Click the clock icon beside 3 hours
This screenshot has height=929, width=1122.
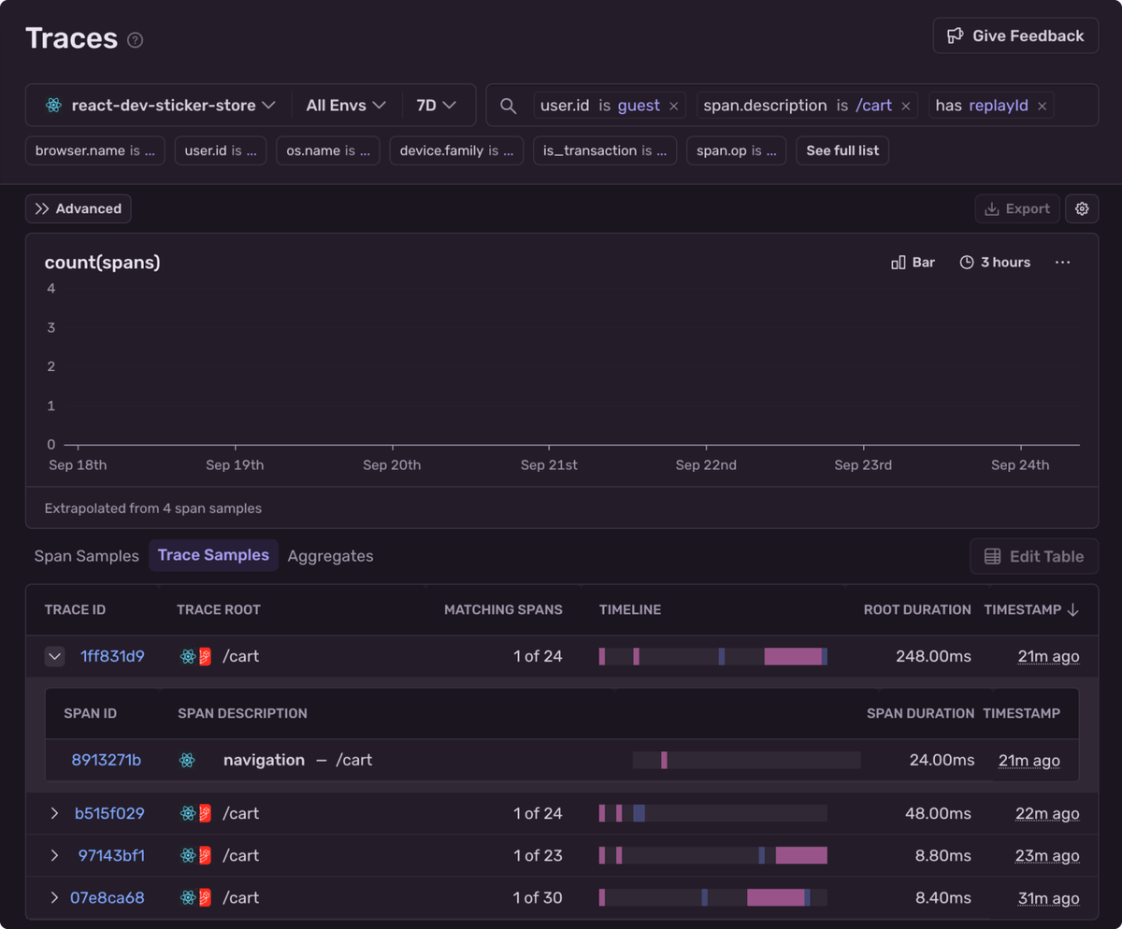(964, 262)
